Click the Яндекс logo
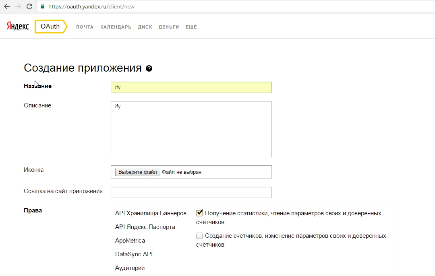 (18, 27)
